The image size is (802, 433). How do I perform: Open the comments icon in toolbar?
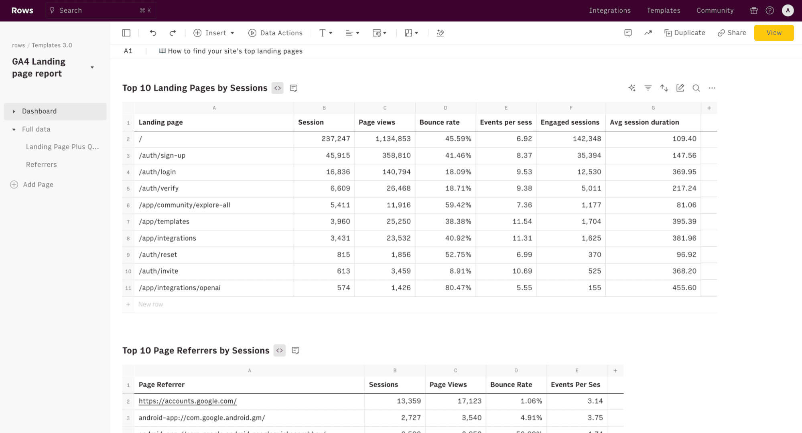[x=628, y=33]
